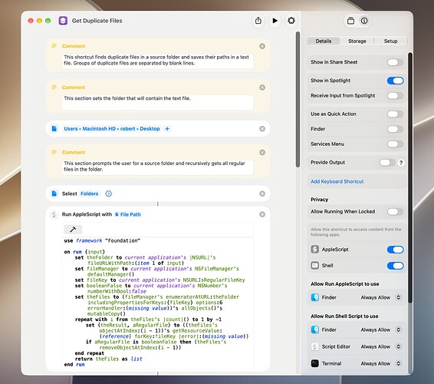Toggle Provide Output
Screen dimensions: 434x384
click(x=387, y=163)
